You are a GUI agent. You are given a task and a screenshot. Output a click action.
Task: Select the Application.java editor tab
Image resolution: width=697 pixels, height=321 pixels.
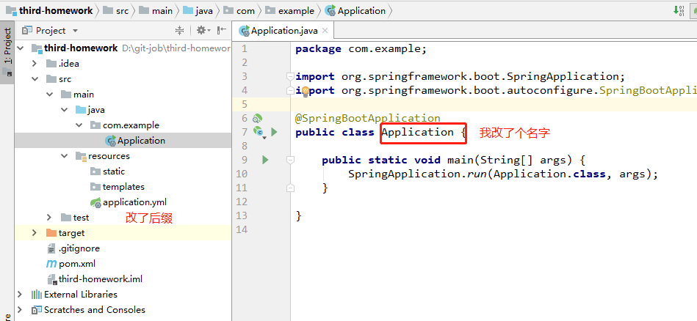[284, 31]
